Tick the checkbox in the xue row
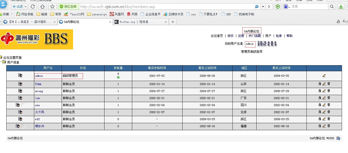This screenshot has height=153, width=348. pyautogui.click(x=23, y=105)
